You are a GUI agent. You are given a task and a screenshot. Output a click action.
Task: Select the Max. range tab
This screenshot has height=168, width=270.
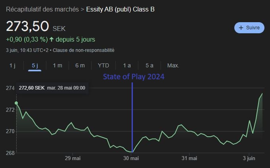[173, 65]
